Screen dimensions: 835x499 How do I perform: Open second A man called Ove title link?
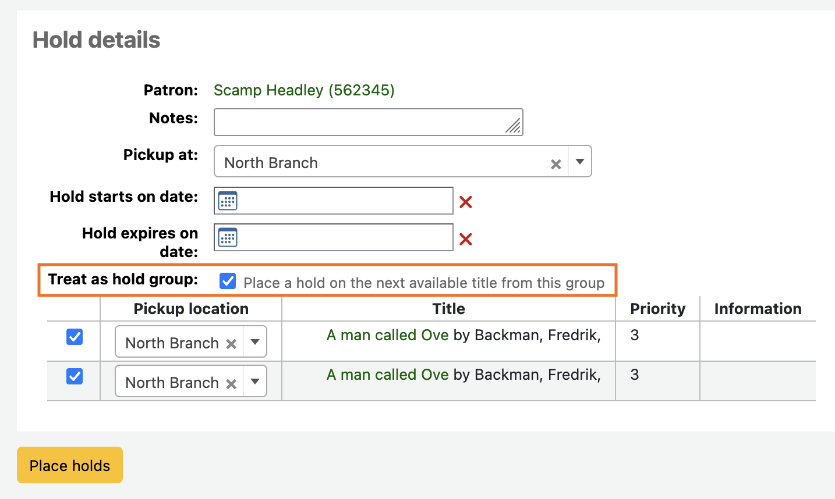click(x=387, y=375)
